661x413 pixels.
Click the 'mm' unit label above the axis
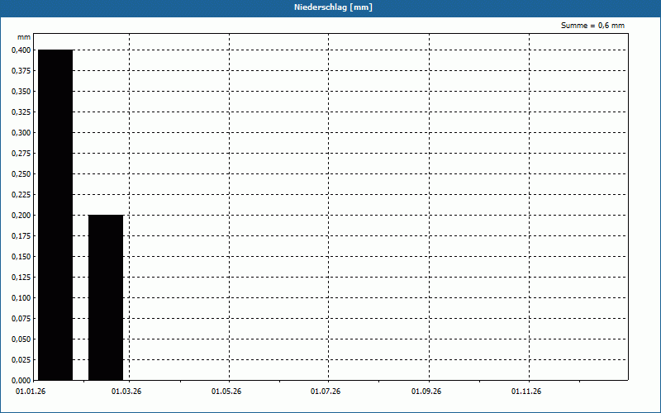(24, 37)
